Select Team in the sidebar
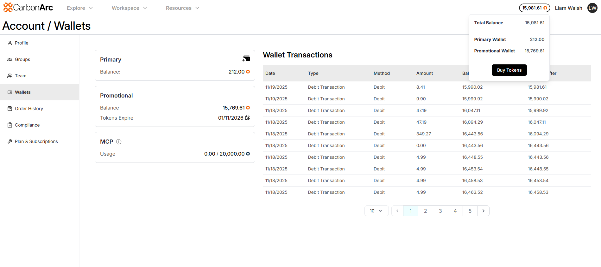Image resolution: width=601 pixels, height=267 pixels. tap(21, 76)
